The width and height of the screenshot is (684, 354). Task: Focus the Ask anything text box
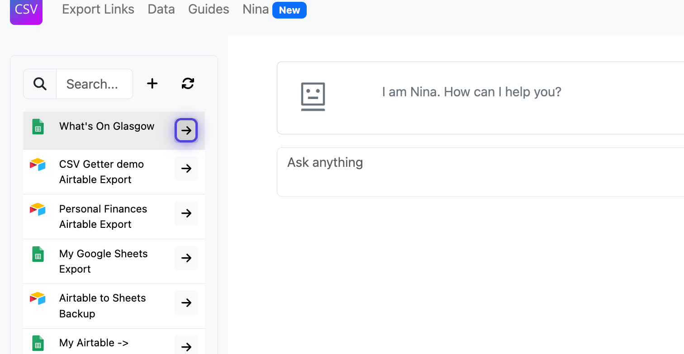tap(480, 172)
